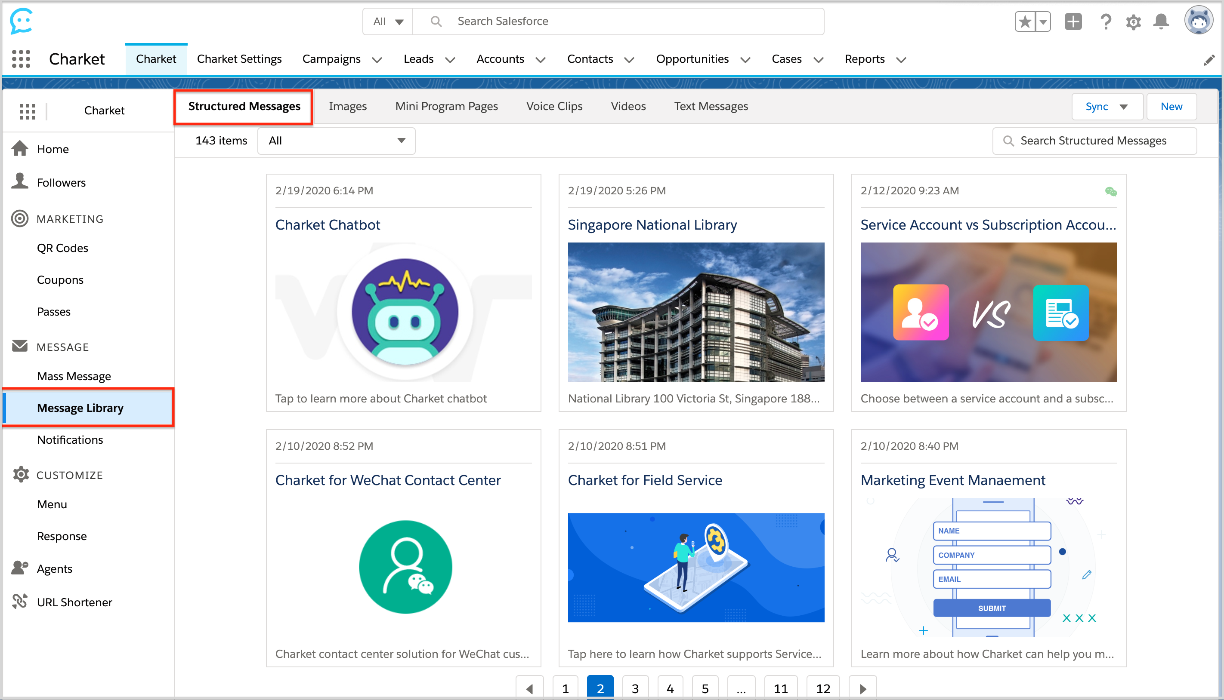Open the user avatar profile menu
This screenshot has width=1224, height=700.
tap(1198, 20)
